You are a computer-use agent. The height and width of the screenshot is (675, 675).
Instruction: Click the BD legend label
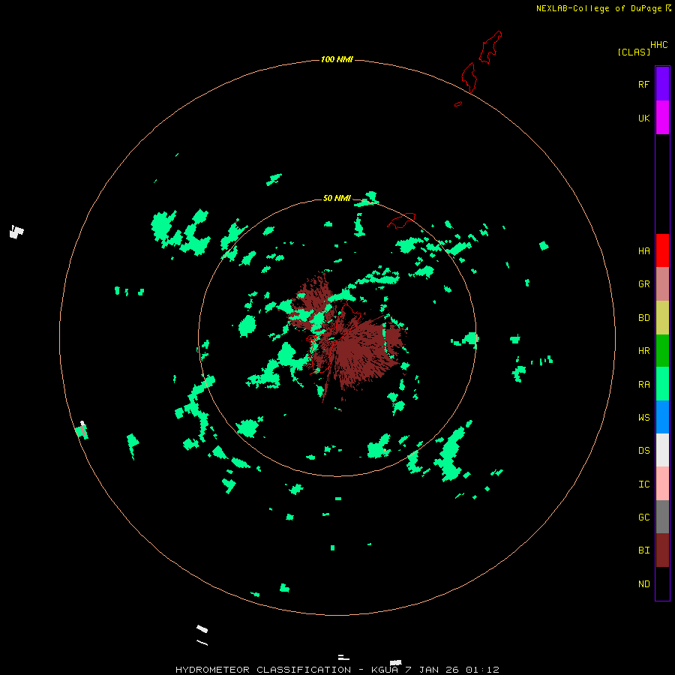(x=643, y=318)
